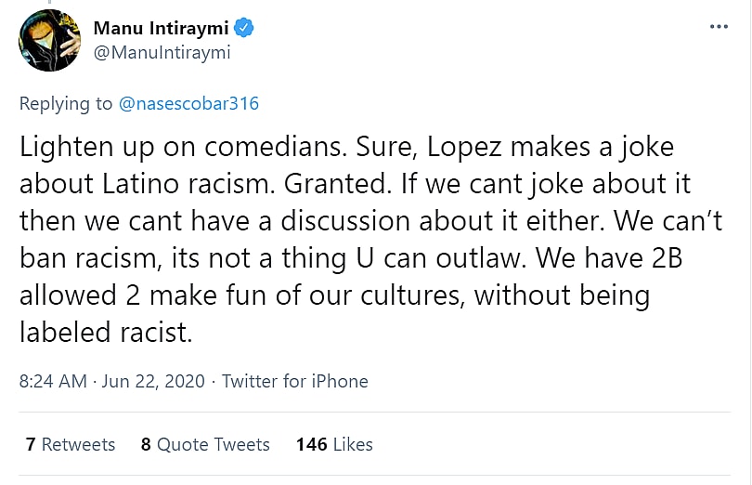Click the blue verified badge

244,28
